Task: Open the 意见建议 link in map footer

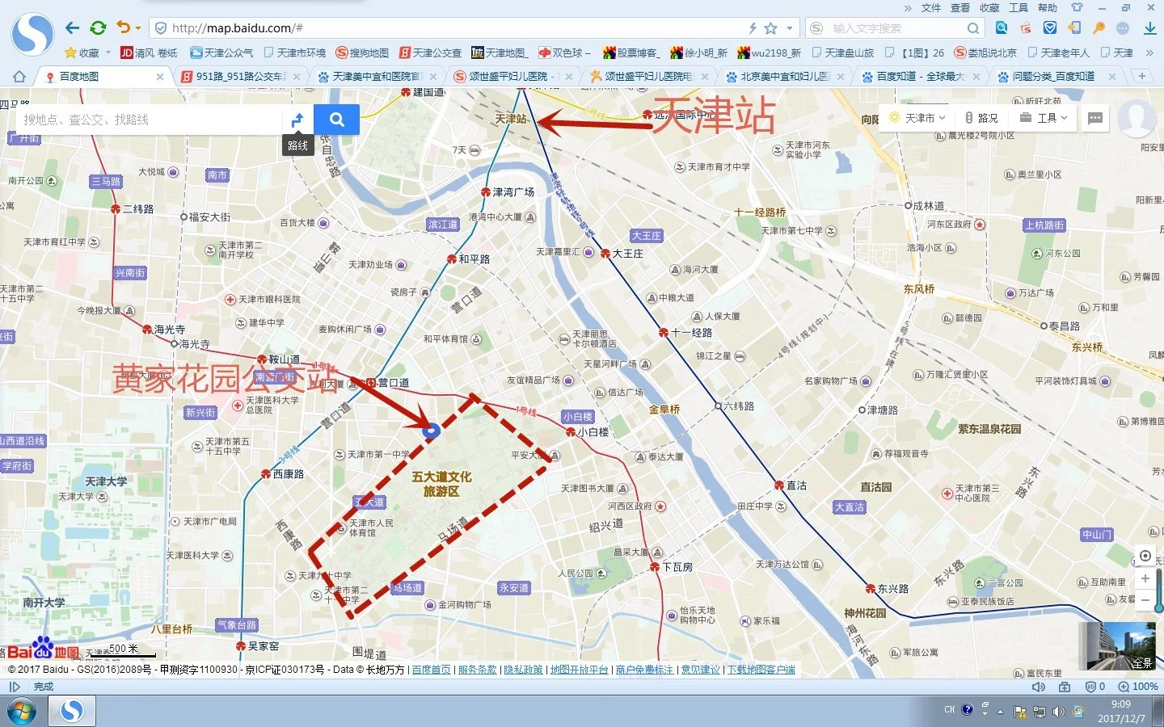Action: [700, 670]
